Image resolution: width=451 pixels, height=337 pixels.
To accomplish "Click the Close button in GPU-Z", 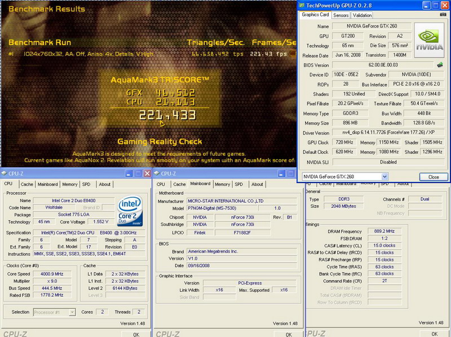I will (434, 177).
